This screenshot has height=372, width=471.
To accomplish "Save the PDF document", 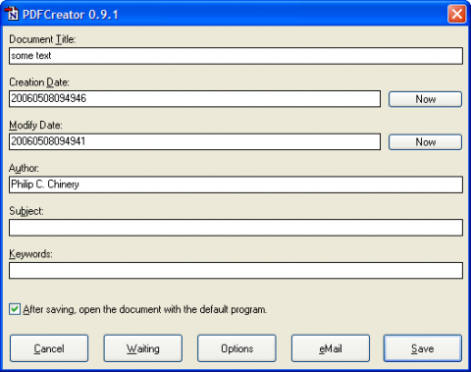I will [423, 348].
